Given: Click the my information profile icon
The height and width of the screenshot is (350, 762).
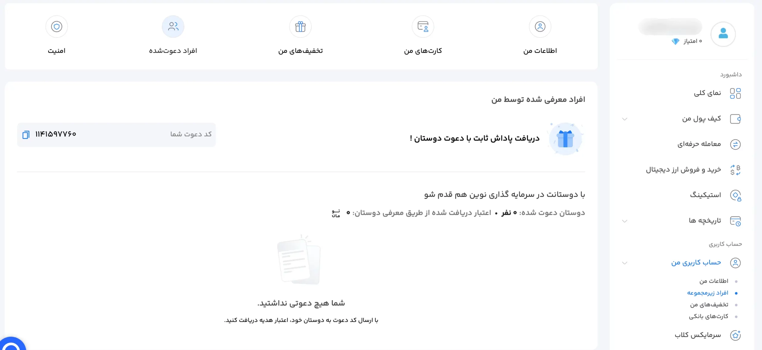Looking at the screenshot, I should click(x=540, y=27).
